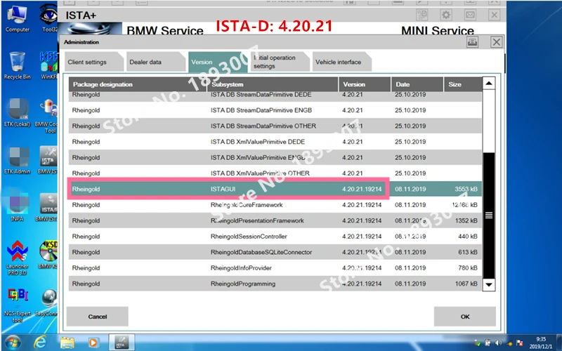
Task: Select the Version tab
Action: [x=216, y=62]
